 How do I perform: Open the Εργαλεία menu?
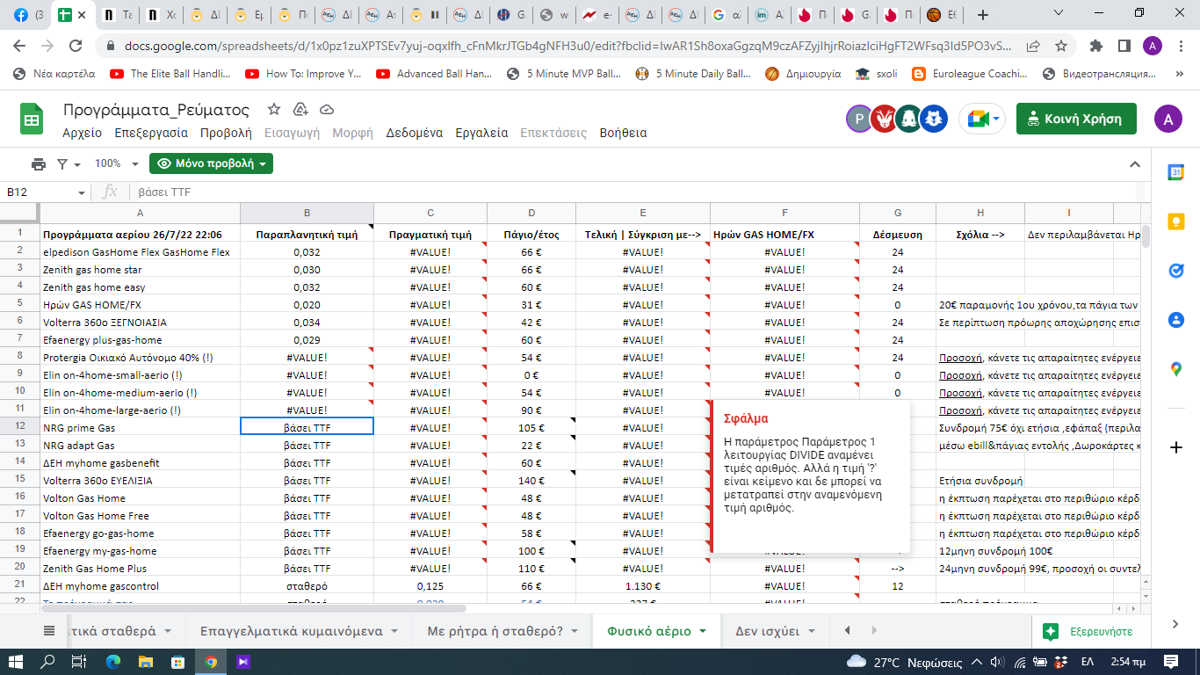pos(481,133)
